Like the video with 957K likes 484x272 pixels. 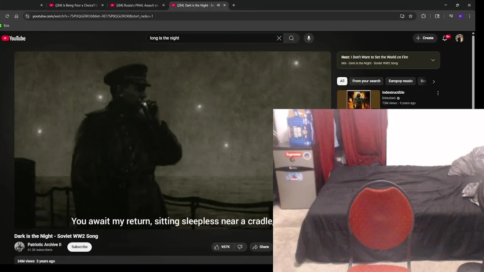(222, 247)
